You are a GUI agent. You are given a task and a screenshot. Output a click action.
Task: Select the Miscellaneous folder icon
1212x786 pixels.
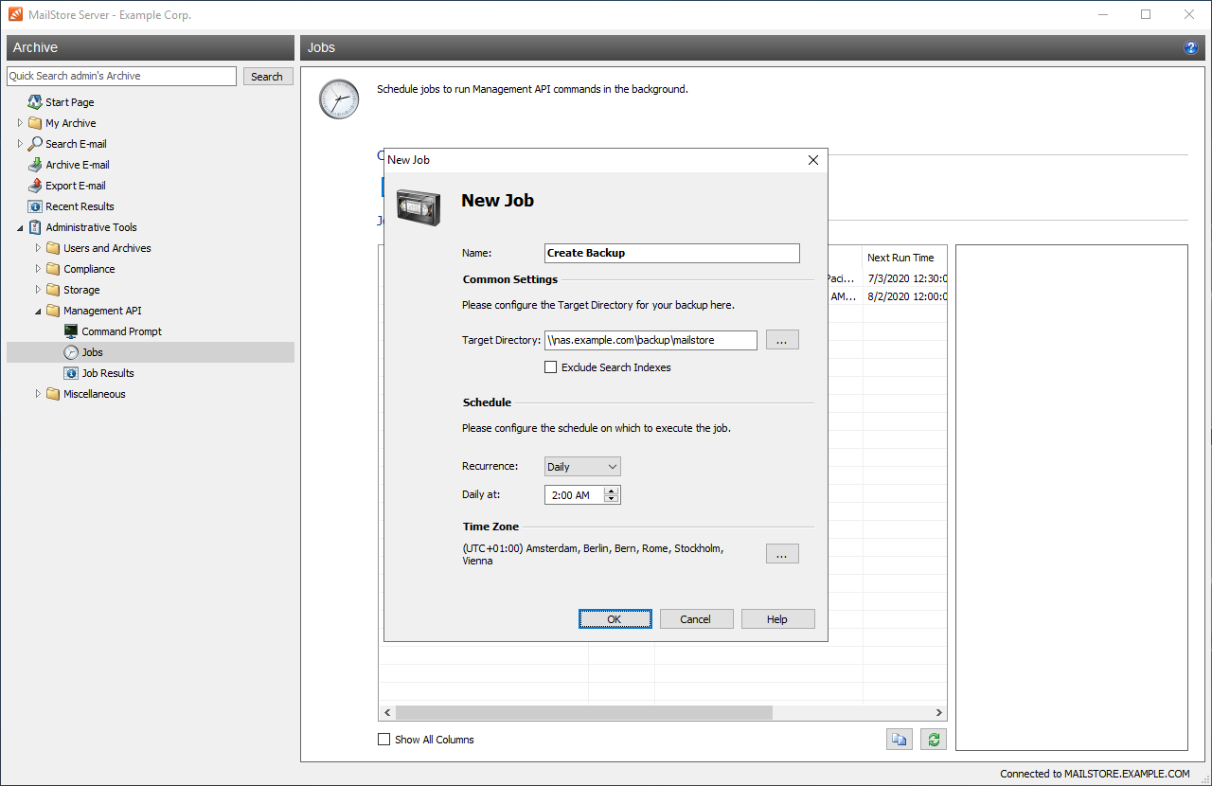tap(53, 394)
